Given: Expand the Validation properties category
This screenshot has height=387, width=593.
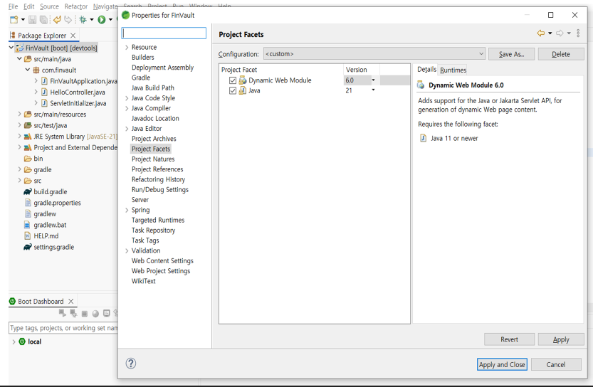Looking at the screenshot, I should [x=127, y=250].
